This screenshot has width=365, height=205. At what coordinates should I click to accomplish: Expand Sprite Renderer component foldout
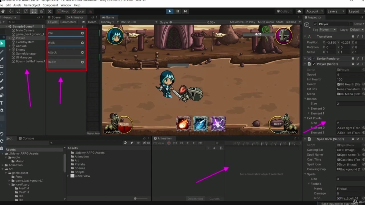[305, 59]
